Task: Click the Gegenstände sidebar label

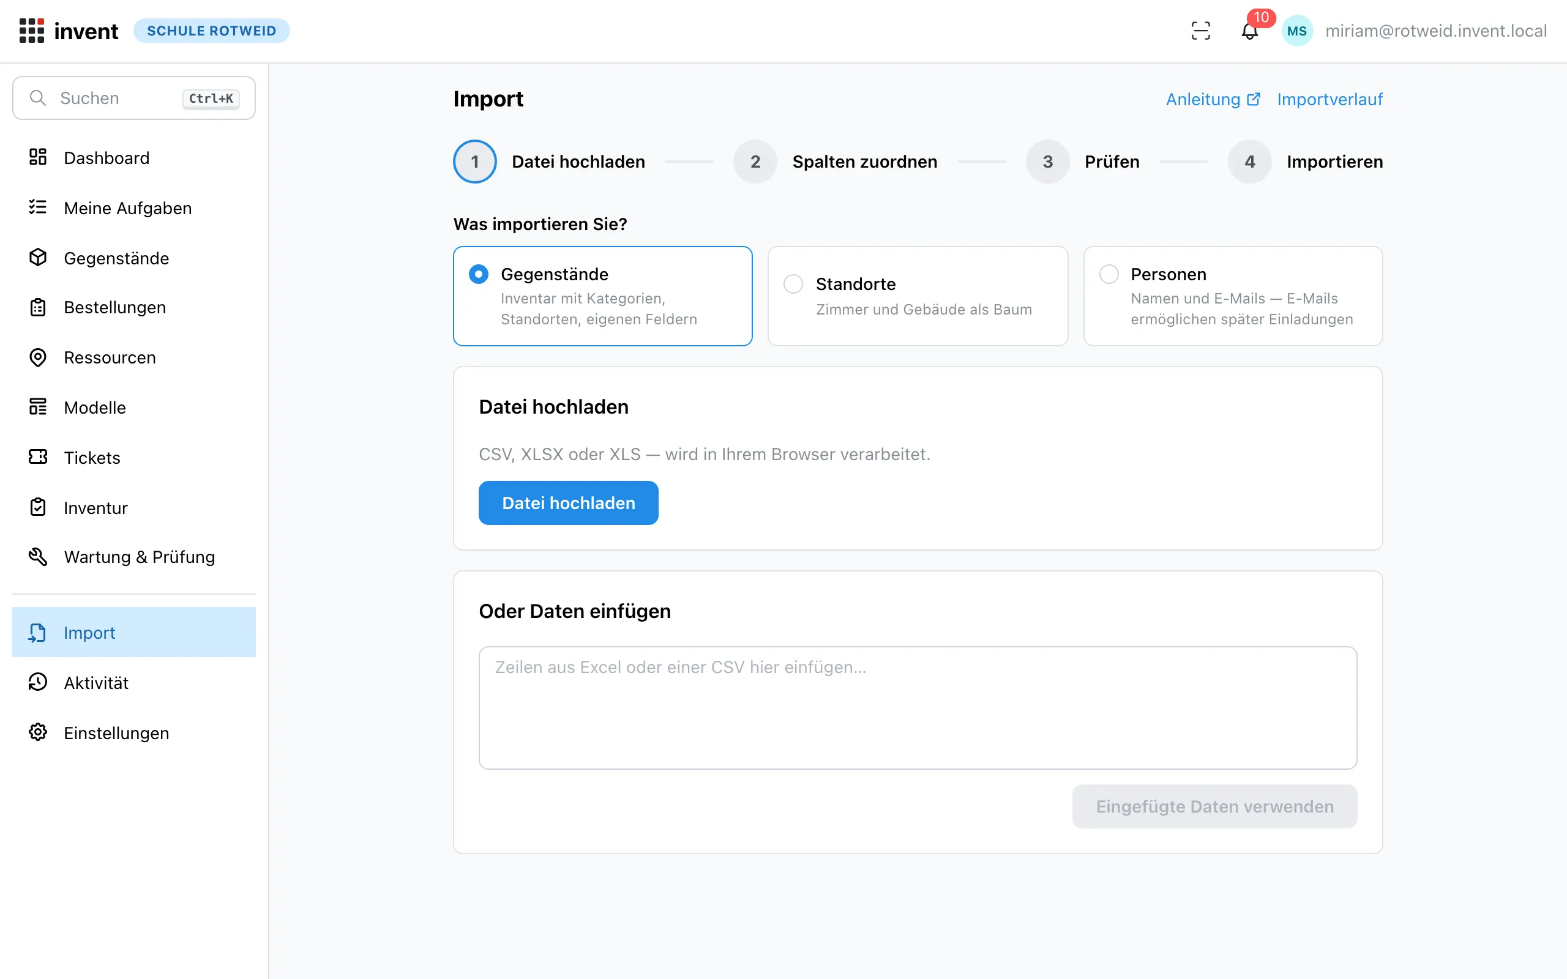Action: [116, 258]
